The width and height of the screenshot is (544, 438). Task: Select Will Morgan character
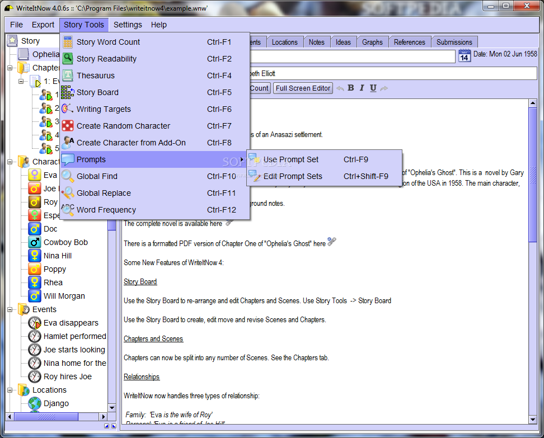pyautogui.click(x=64, y=296)
